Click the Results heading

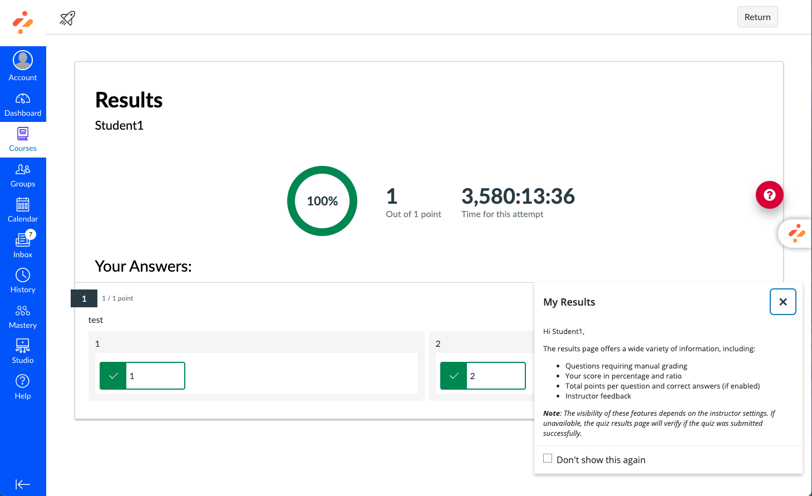(129, 100)
